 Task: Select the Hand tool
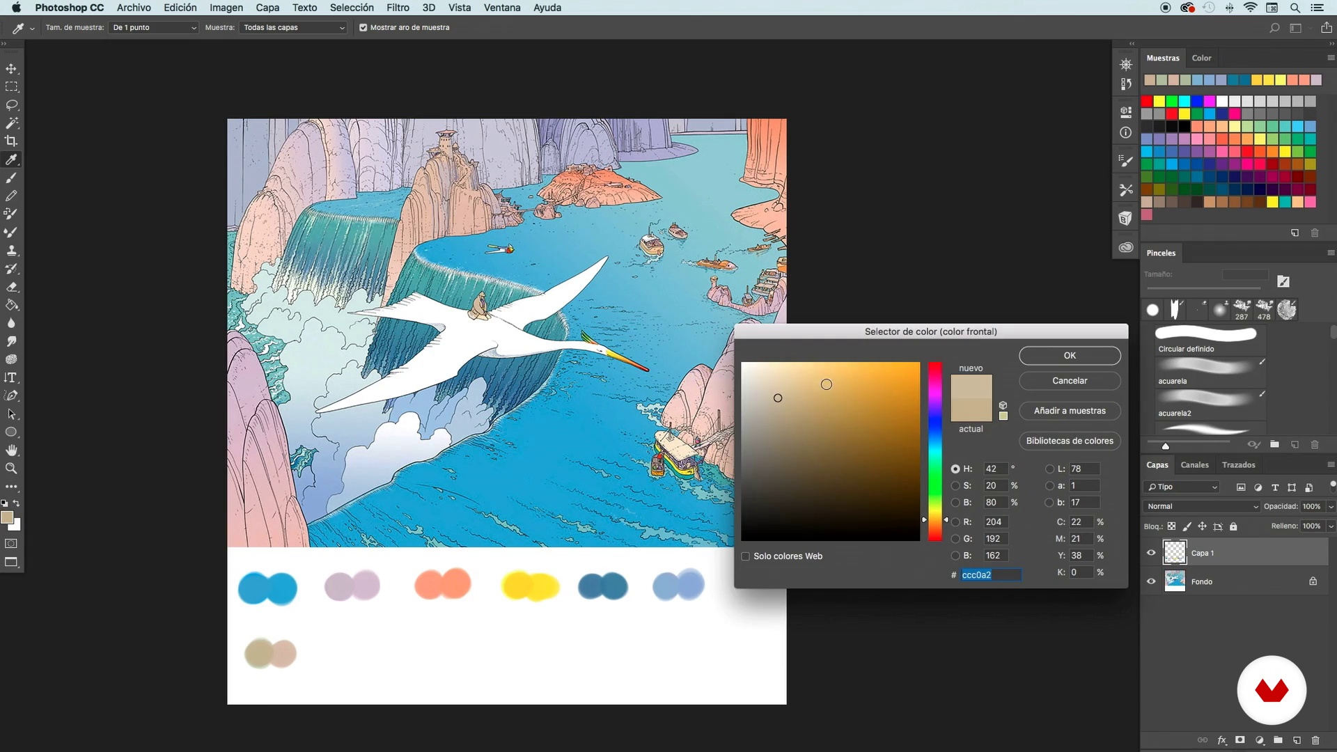point(11,451)
